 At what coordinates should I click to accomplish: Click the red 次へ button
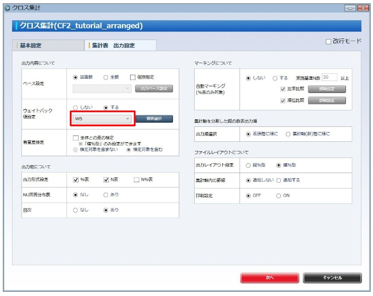tap(270, 278)
